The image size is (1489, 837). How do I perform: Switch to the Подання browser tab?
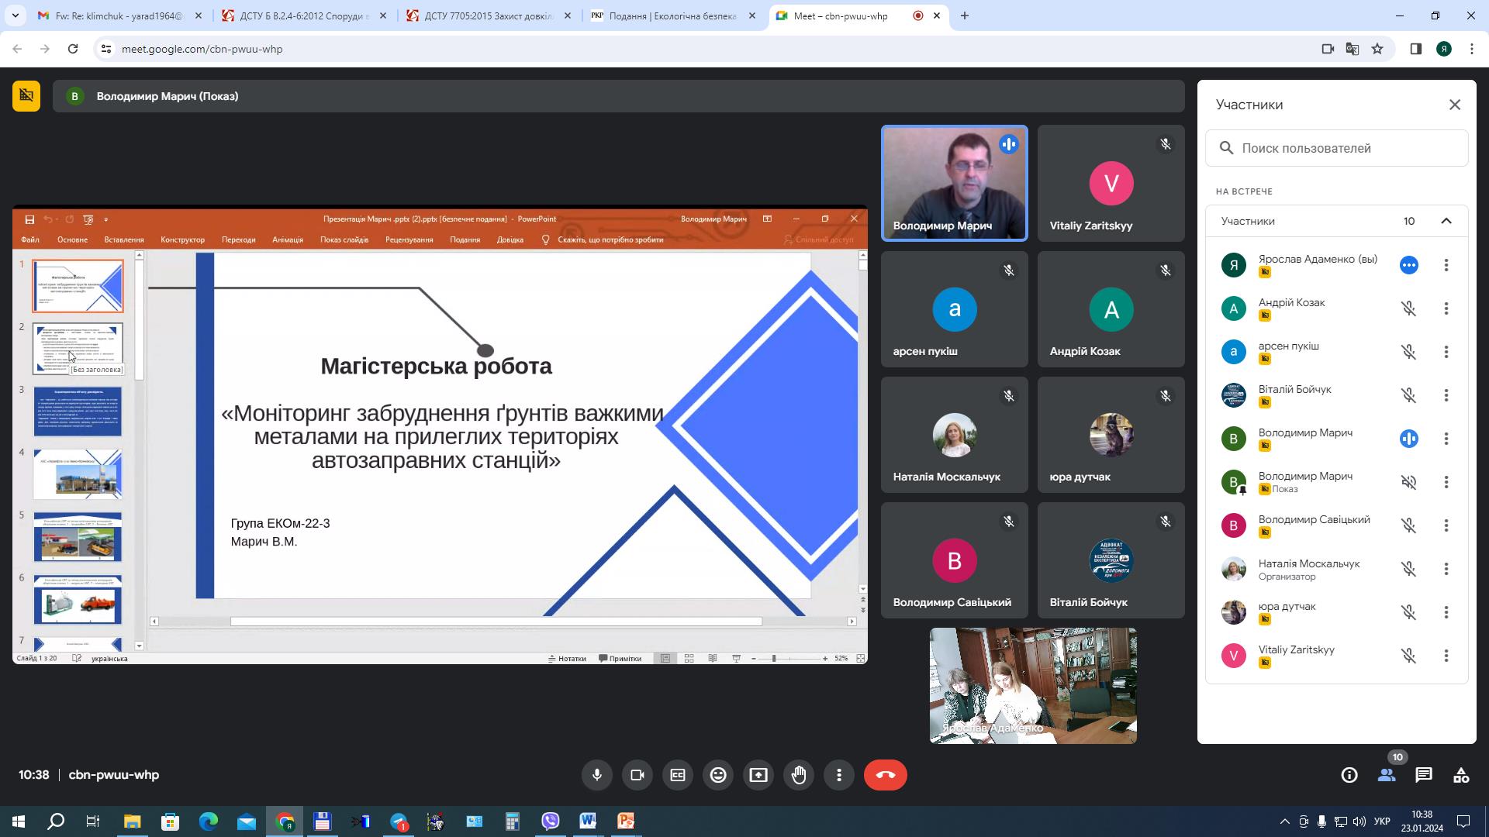point(672,15)
